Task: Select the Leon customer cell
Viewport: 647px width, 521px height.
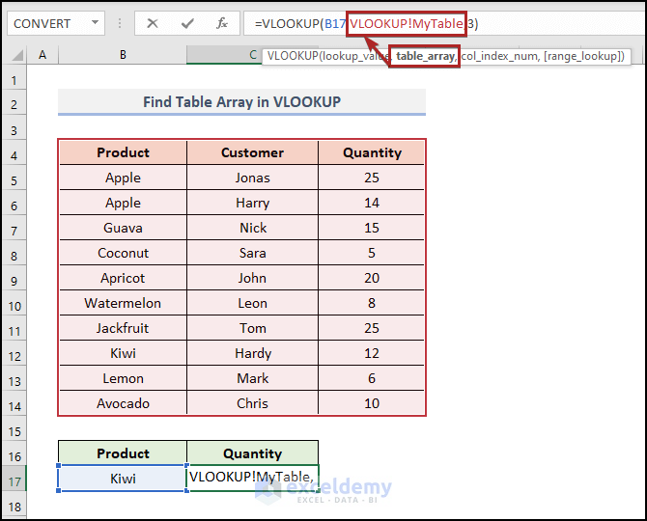Action: point(253,303)
